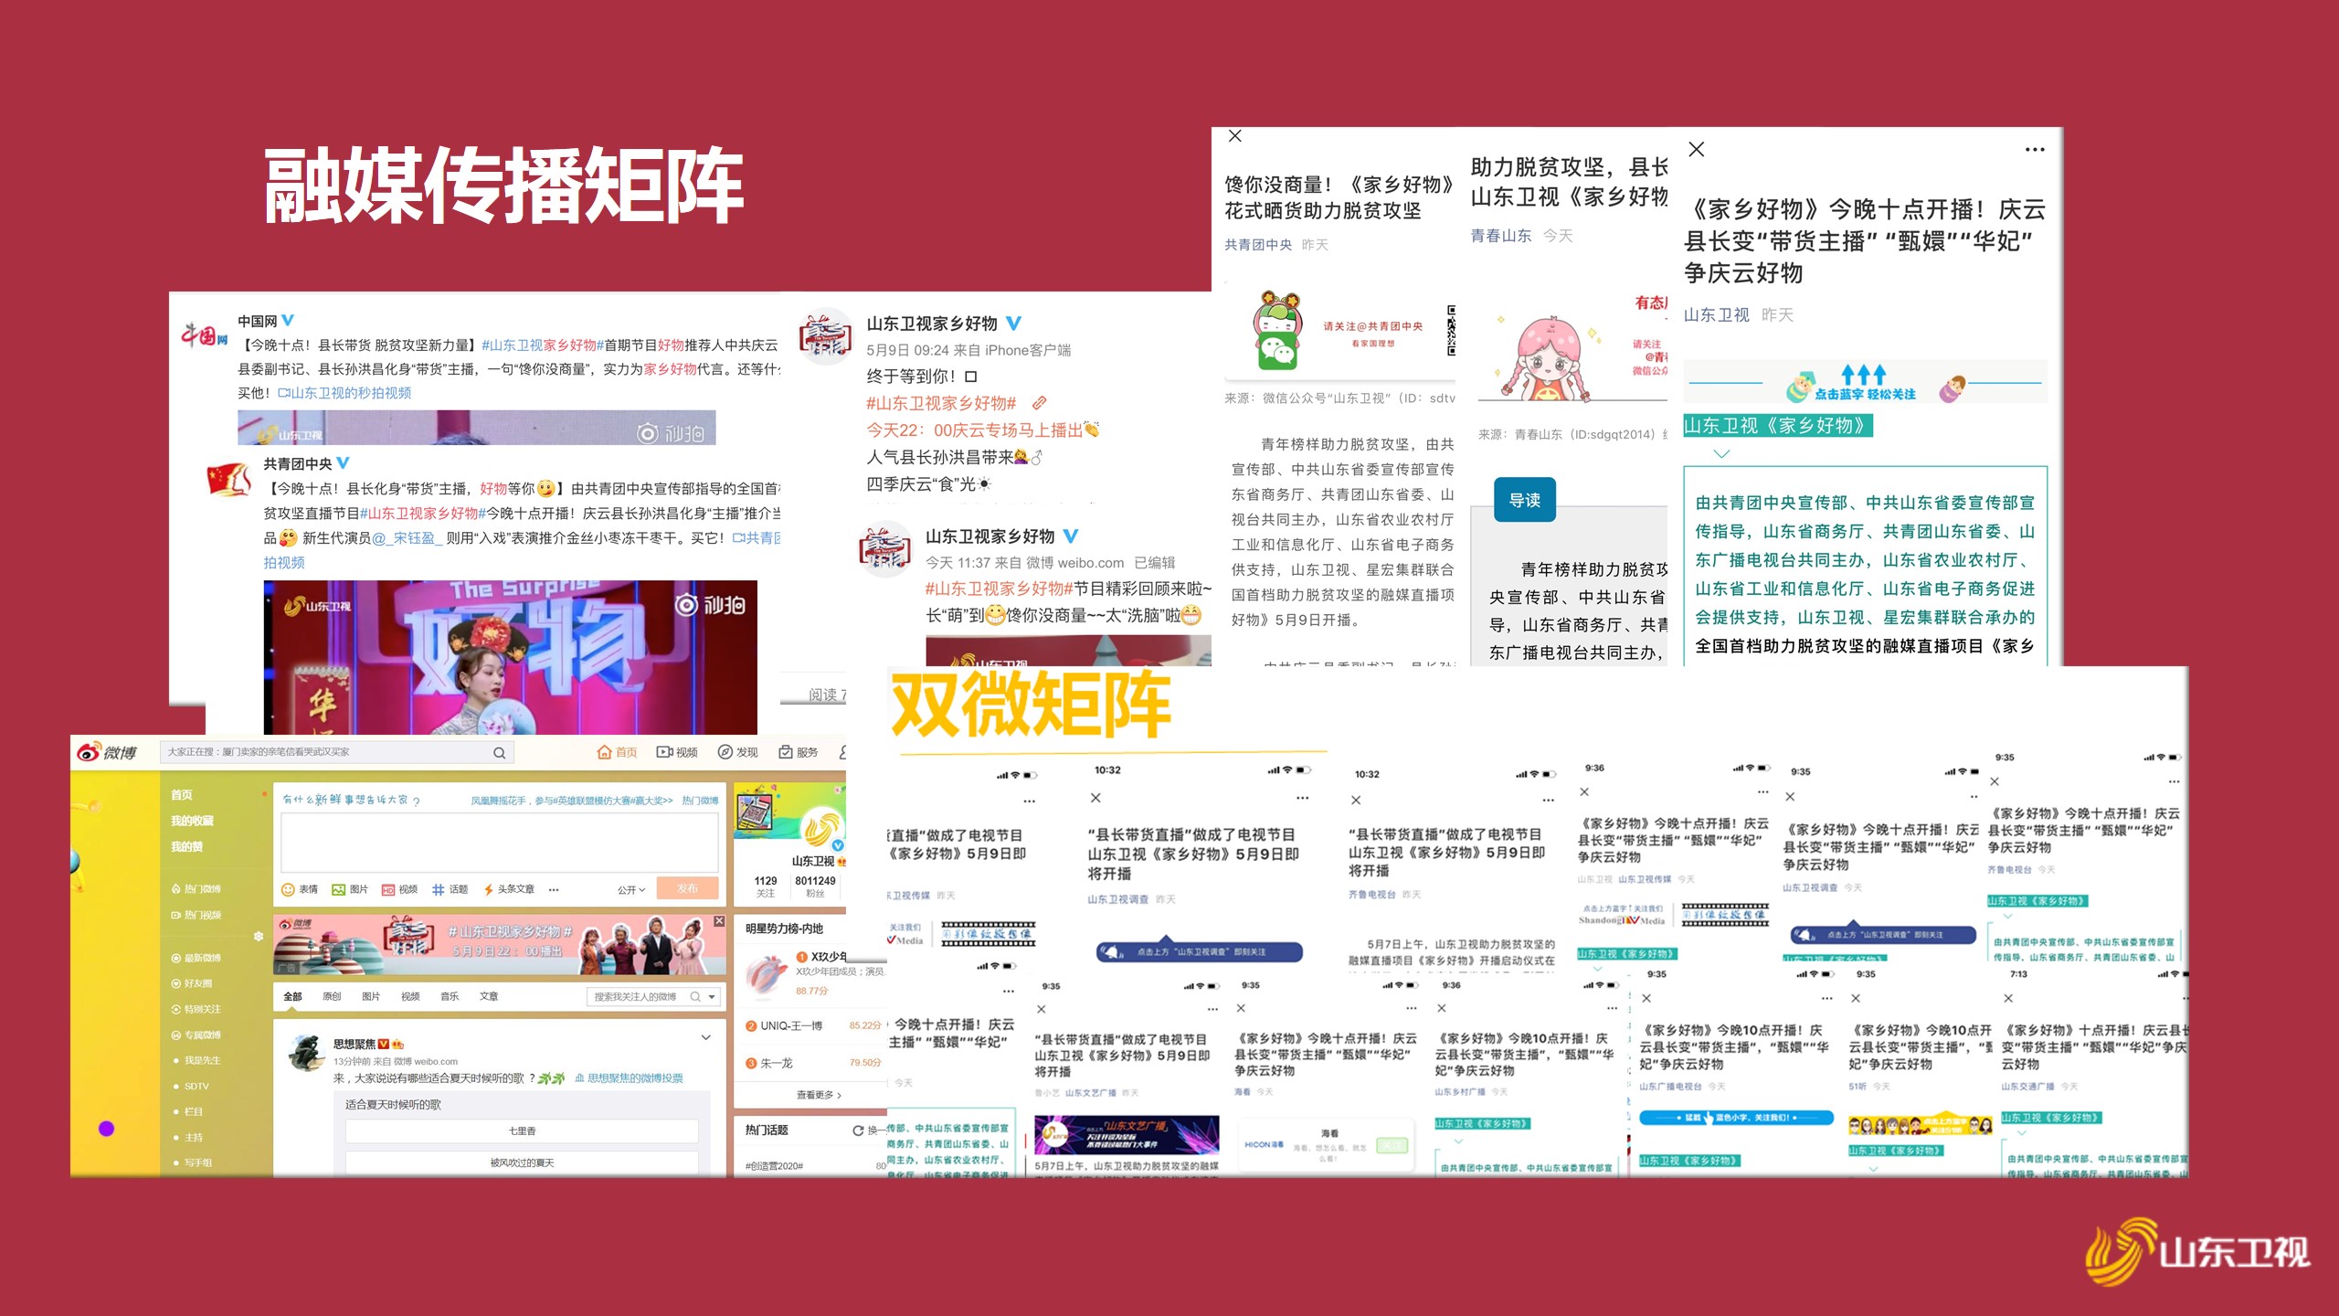
Task: Click 点击蓝字 轻松关注 follow banner
Action: coord(1865,383)
